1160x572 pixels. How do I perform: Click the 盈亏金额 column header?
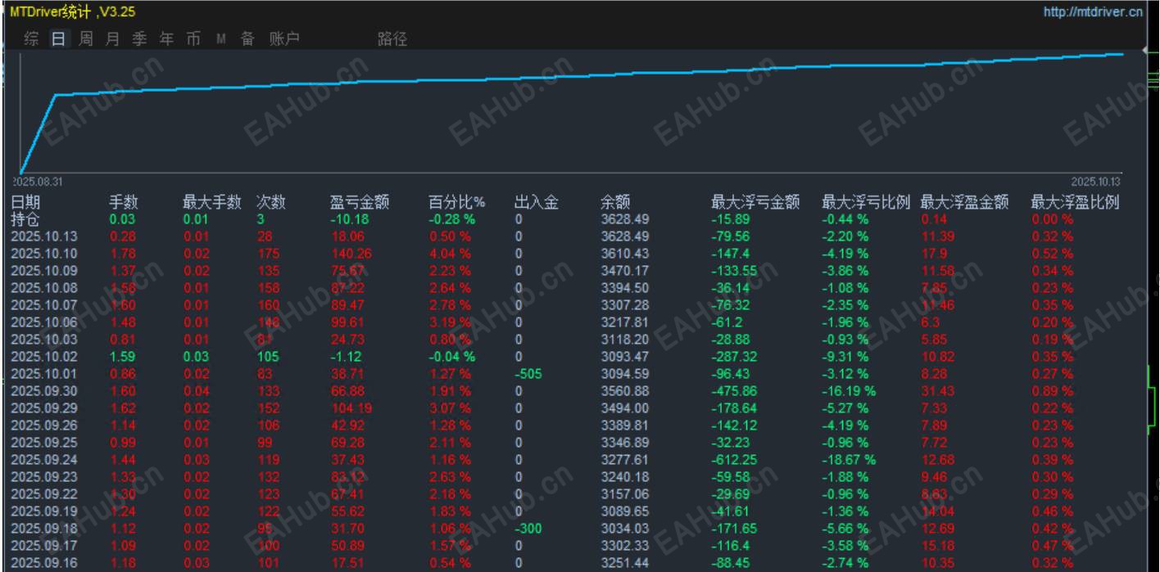[x=360, y=203]
